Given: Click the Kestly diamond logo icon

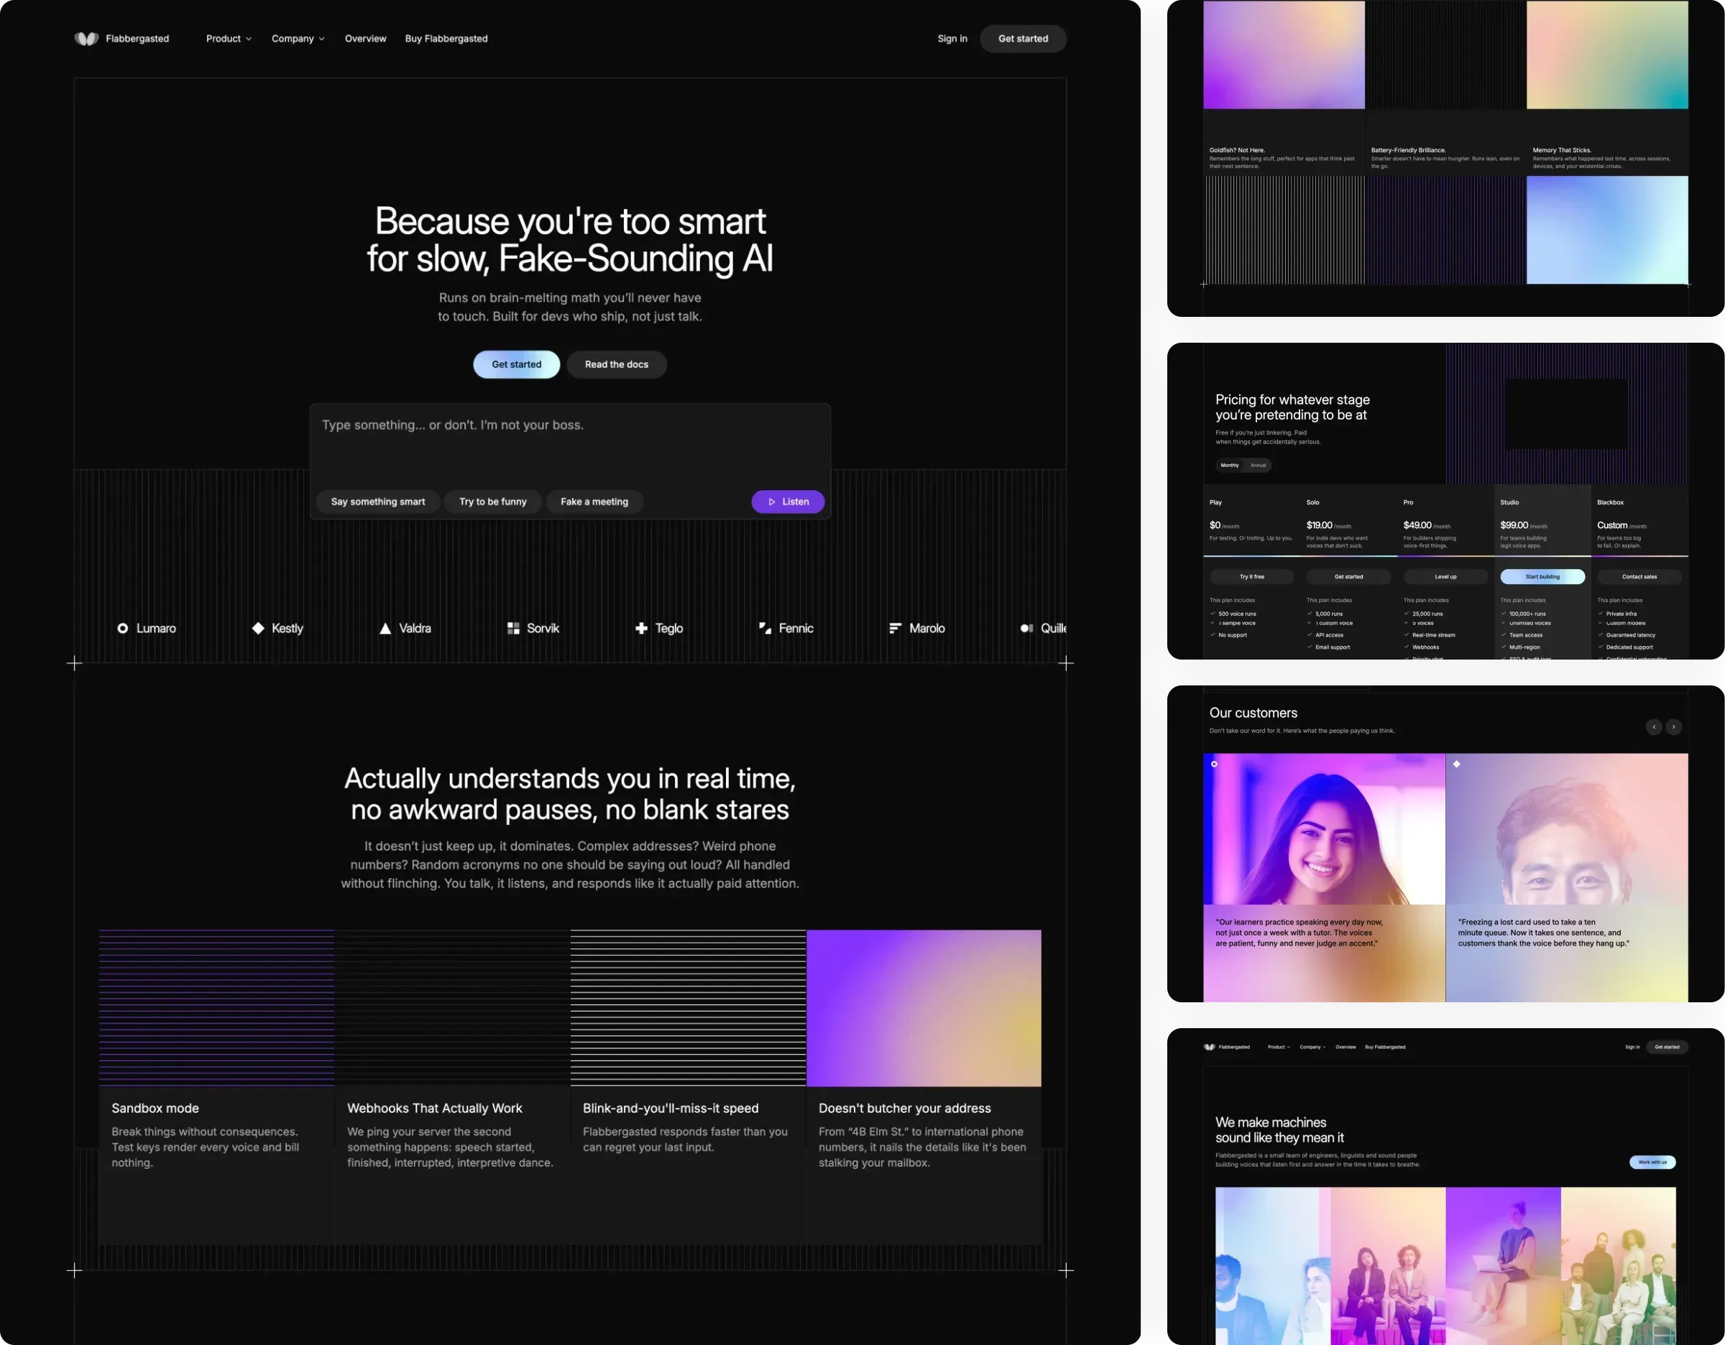Looking at the screenshot, I should [x=258, y=628].
